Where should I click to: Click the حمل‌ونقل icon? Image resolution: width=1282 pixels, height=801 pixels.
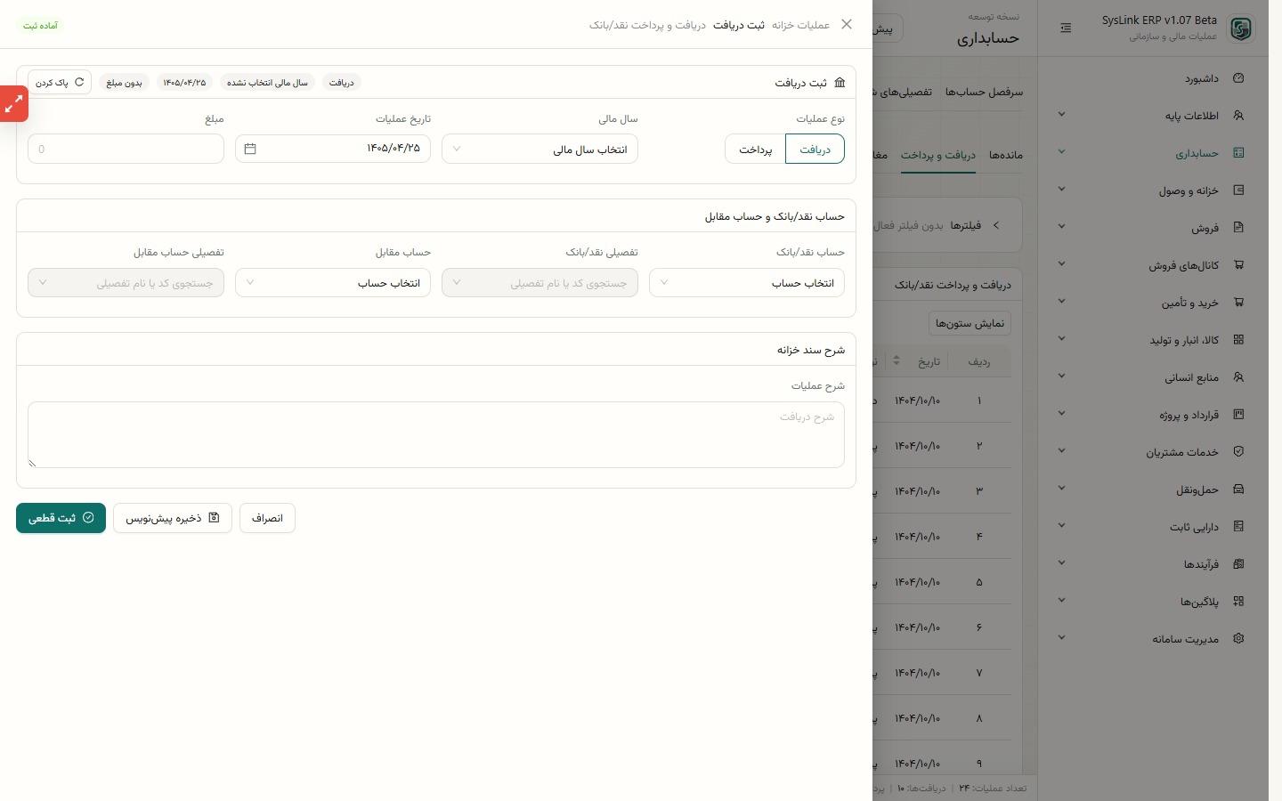(1238, 489)
